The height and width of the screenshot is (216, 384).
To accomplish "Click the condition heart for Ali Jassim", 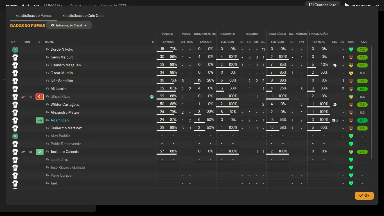I will point(351,89).
